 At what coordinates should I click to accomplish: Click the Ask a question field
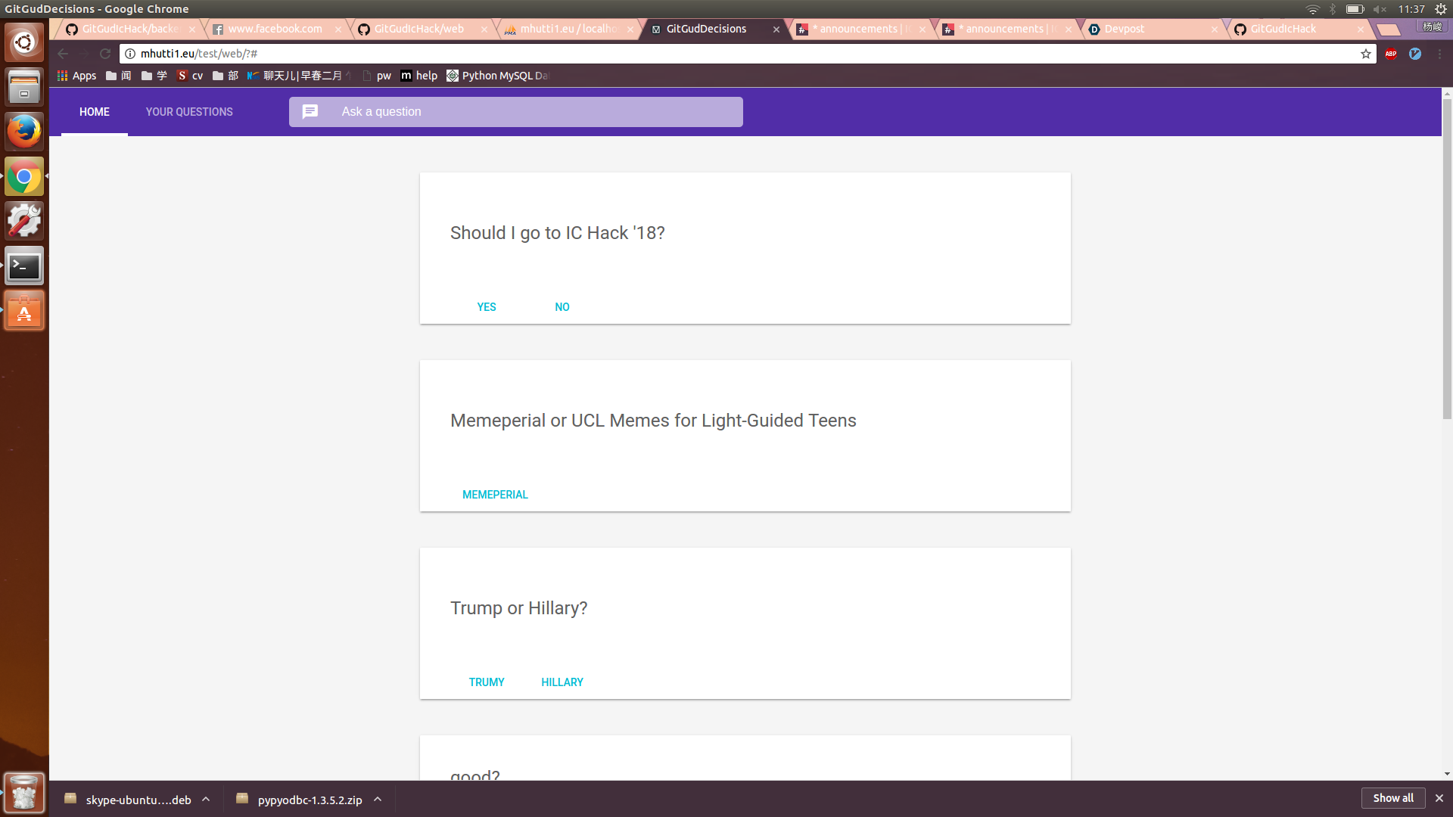530,112
